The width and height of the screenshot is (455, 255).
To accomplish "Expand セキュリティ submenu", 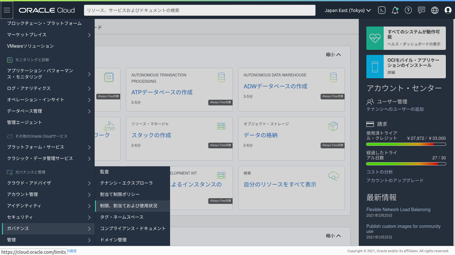I will pyautogui.click(x=47, y=217).
